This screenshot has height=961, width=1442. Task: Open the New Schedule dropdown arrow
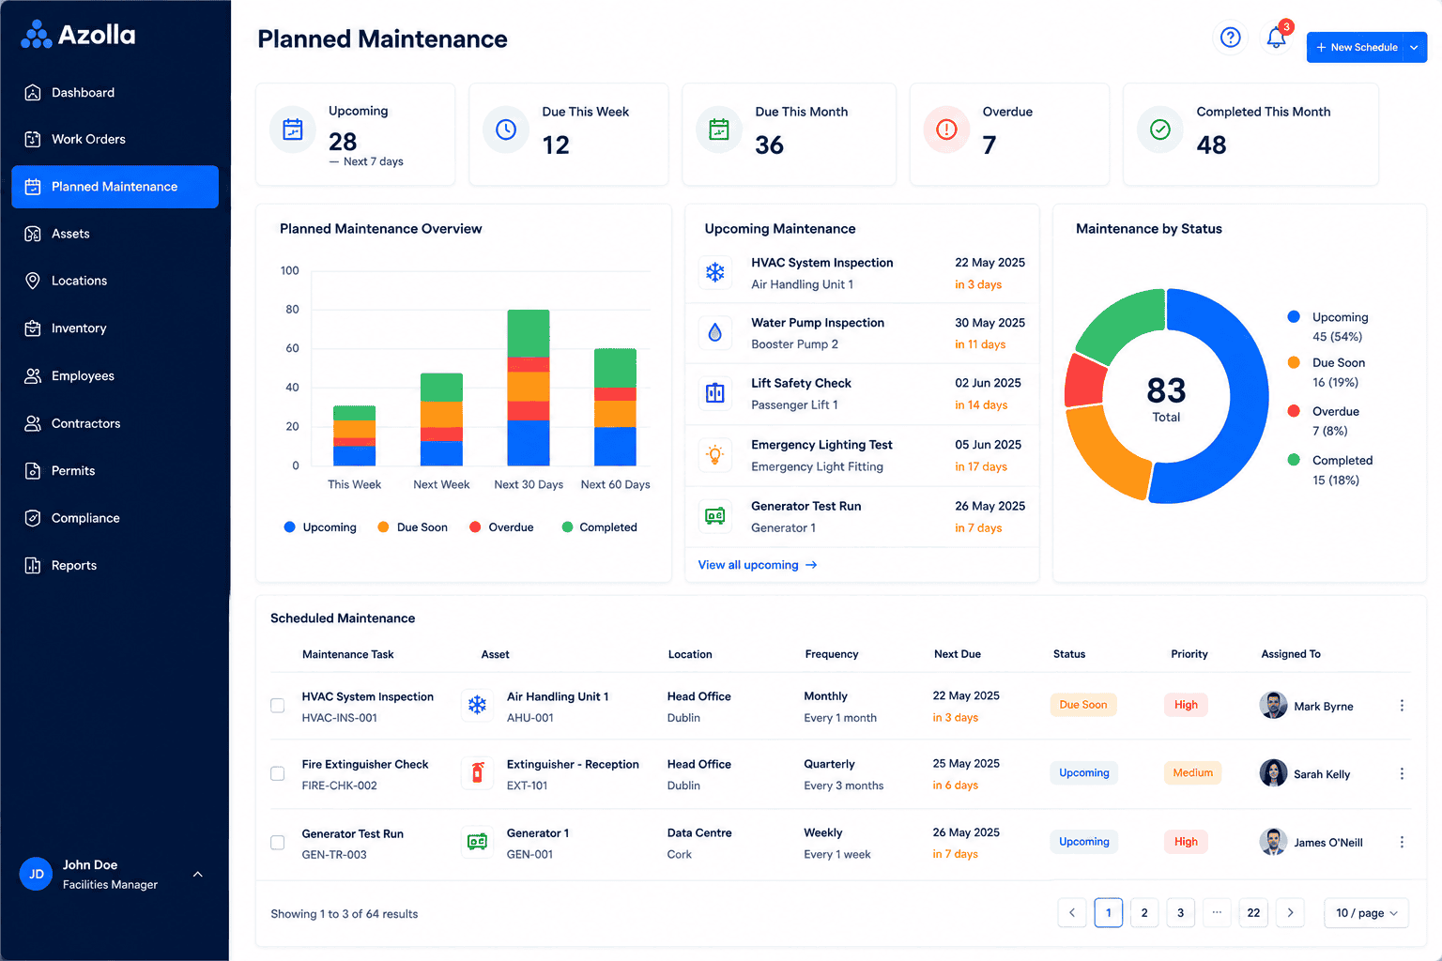point(1415,47)
